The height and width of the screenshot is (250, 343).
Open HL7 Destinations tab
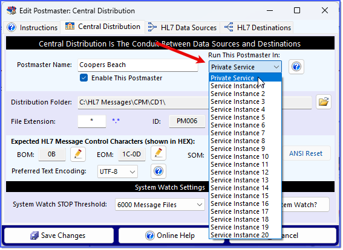257,28
